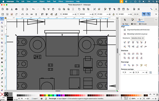Toggle the layer lock in status bar
Image resolution: width=159 pixels, height=101 pixels.
(x=46, y=99)
